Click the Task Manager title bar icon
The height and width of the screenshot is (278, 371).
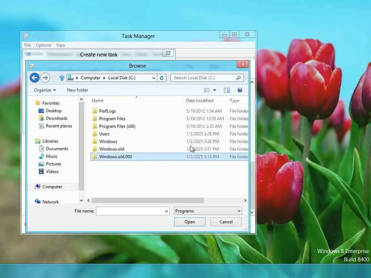[x=25, y=36]
